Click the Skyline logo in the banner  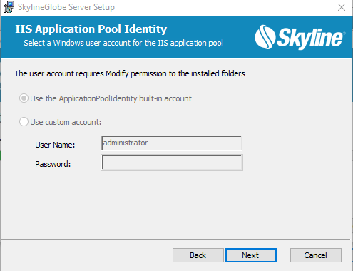click(x=300, y=37)
